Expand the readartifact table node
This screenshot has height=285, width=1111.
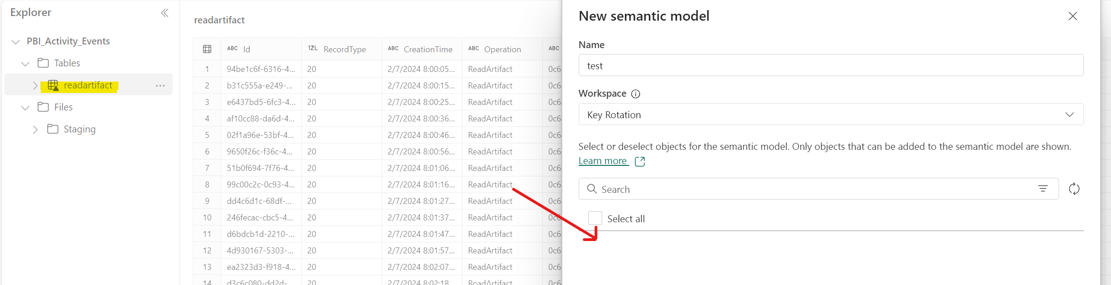coord(35,86)
